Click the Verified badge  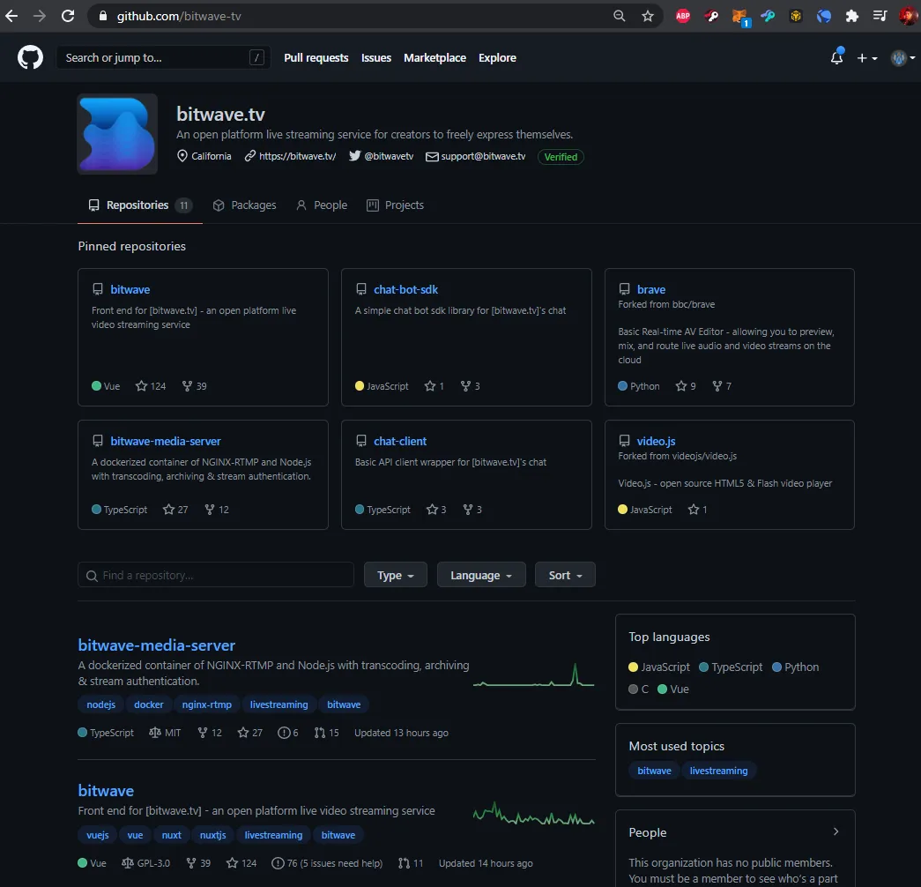tap(561, 157)
